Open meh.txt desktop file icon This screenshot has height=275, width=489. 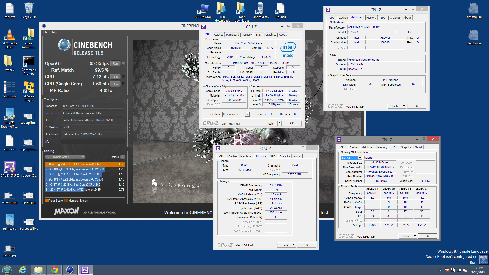point(10,10)
